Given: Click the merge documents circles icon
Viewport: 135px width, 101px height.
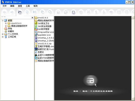Looking at the screenshot, I should pyautogui.click(x=81, y=12).
